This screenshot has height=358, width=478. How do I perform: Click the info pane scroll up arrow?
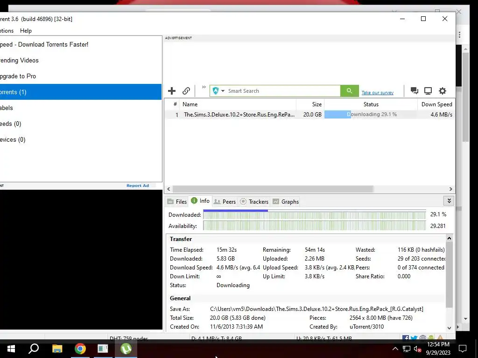(449, 238)
